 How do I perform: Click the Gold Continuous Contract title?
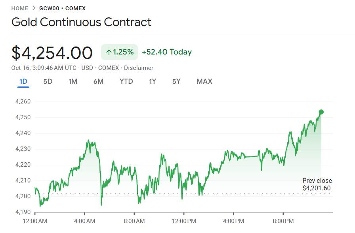[x=81, y=22]
